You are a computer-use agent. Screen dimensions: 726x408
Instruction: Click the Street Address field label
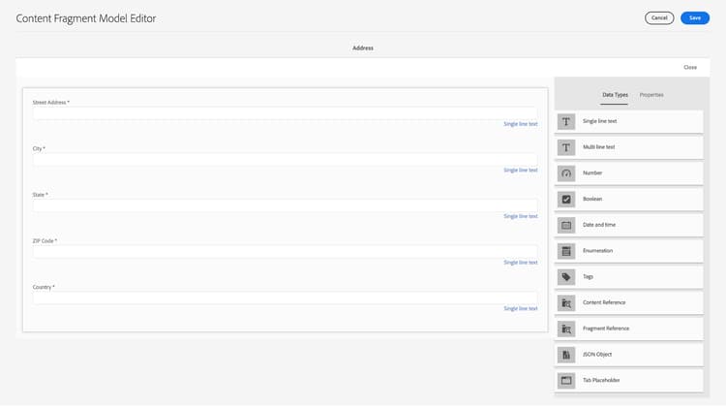coord(51,103)
